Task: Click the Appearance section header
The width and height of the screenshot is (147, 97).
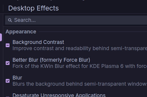Action: (x=21, y=32)
